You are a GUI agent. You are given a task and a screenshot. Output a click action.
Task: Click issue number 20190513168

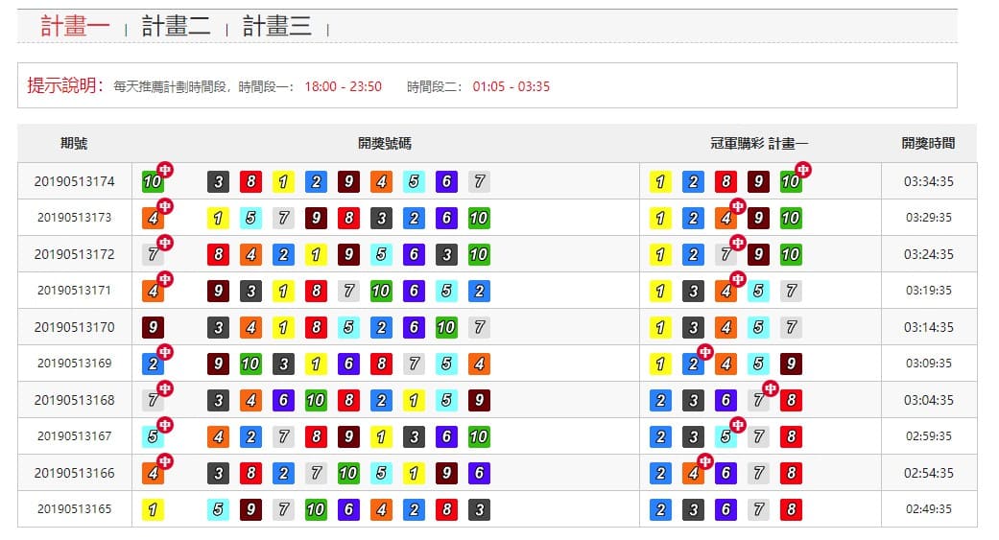point(75,401)
